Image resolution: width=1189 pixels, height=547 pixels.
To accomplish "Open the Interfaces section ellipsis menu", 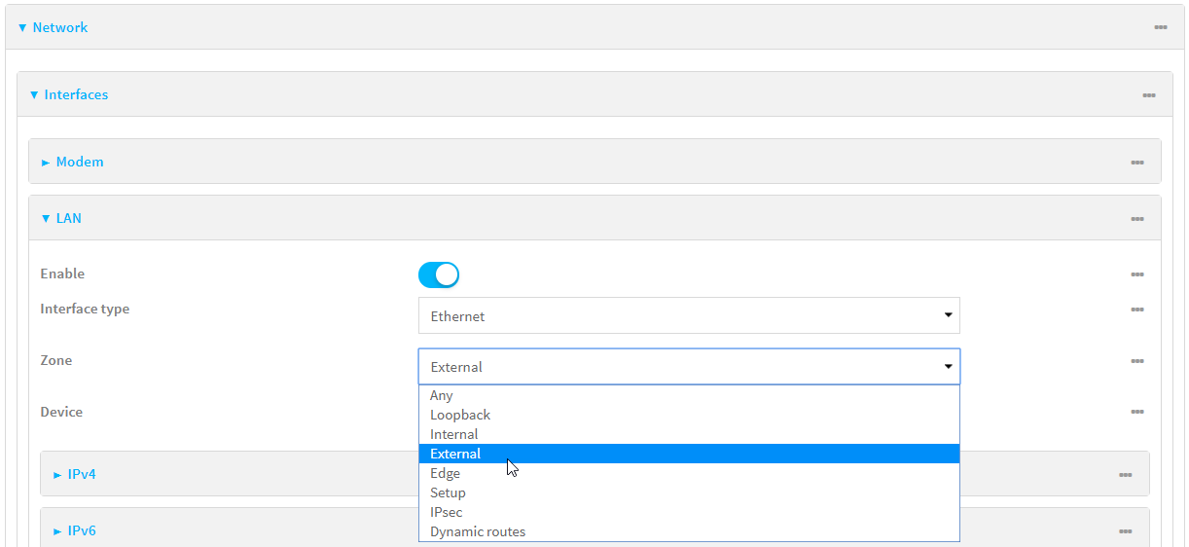I will pyautogui.click(x=1148, y=95).
